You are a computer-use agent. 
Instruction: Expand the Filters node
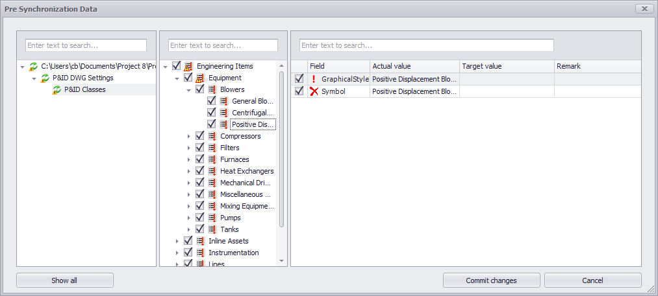pos(189,148)
